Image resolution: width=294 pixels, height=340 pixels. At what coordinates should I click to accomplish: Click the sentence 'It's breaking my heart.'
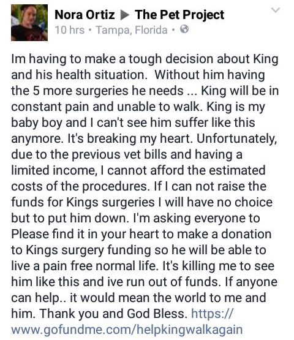(130, 138)
